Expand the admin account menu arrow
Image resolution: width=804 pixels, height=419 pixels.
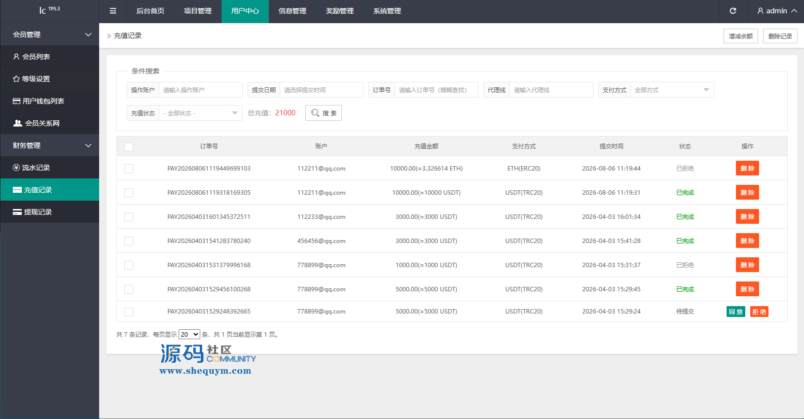click(794, 11)
